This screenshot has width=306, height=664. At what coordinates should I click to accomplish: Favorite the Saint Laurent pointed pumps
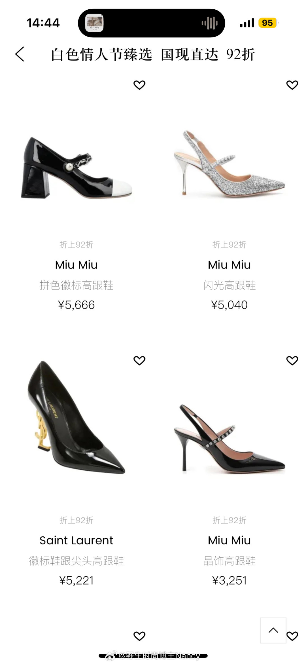click(139, 360)
